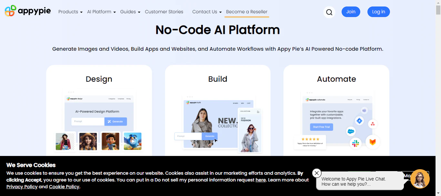Open the Contact Us dropdown
441x196 pixels.
pos(207,12)
